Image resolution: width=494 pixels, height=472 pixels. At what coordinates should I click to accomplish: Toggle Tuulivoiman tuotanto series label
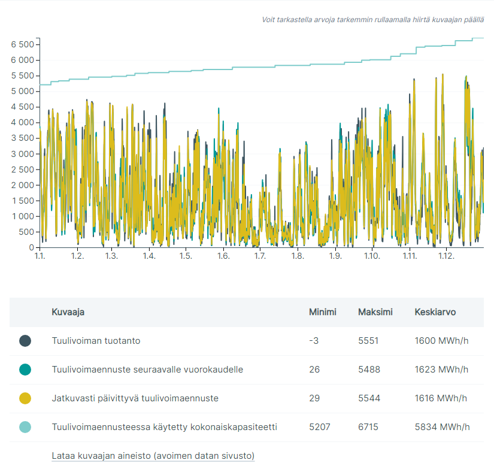pos(96,341)
